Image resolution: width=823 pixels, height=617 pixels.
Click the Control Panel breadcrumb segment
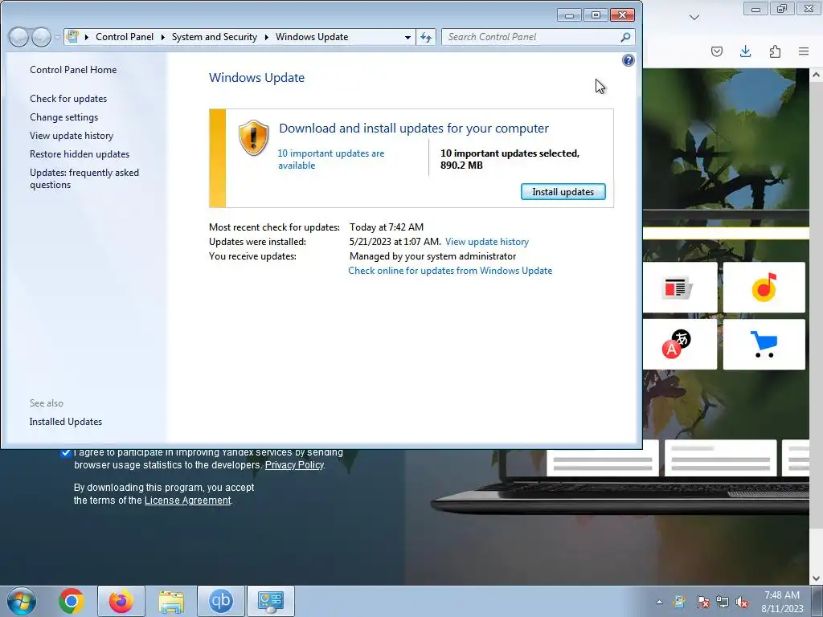pos(125,37)
